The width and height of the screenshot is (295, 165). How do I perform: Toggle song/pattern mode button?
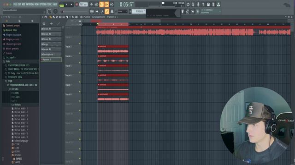[61, 5]
